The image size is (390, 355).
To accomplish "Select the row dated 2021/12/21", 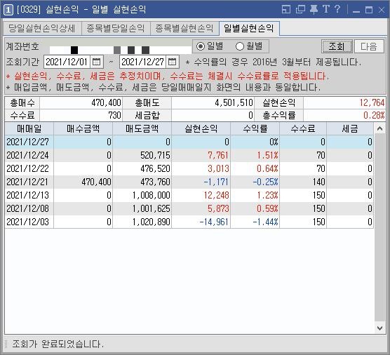I will point(189,182).
